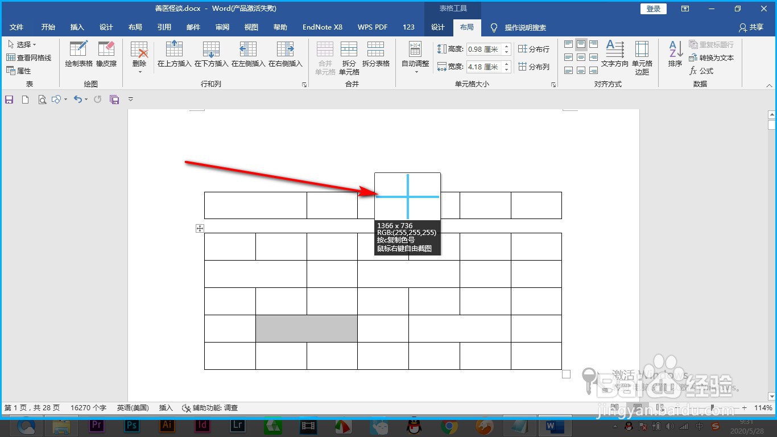This screenshot has width=777, height=437.
Task: Open 拆分单元格 to split cells
Action: (349, 54)
